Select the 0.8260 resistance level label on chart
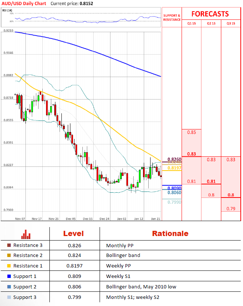243x306 pixels. [174, 159]
